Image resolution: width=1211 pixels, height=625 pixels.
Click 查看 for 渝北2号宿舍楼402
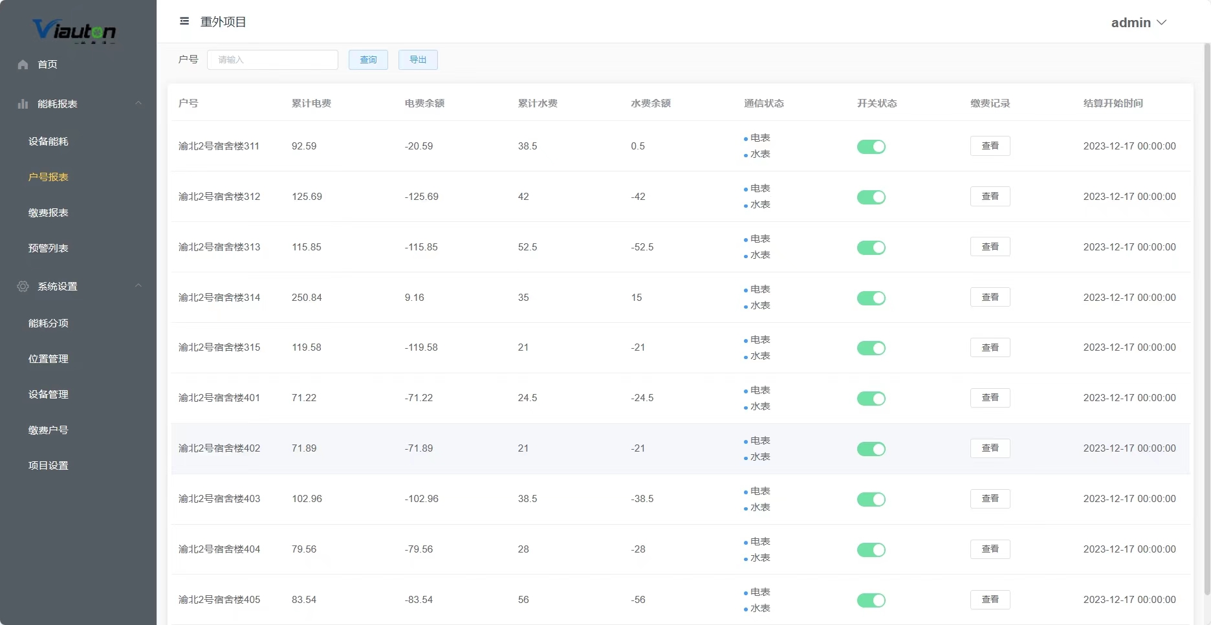tap(990, 448)
